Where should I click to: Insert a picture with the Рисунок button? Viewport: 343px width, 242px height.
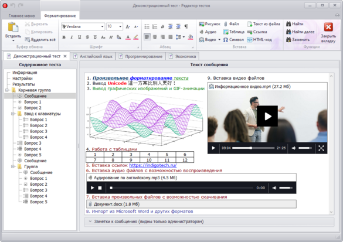coord(209,24)
